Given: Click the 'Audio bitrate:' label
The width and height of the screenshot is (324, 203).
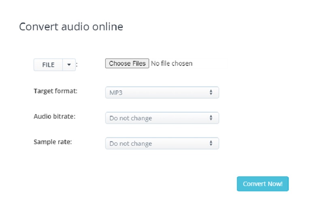Looking at the screenshot, I should pos(54,116).
